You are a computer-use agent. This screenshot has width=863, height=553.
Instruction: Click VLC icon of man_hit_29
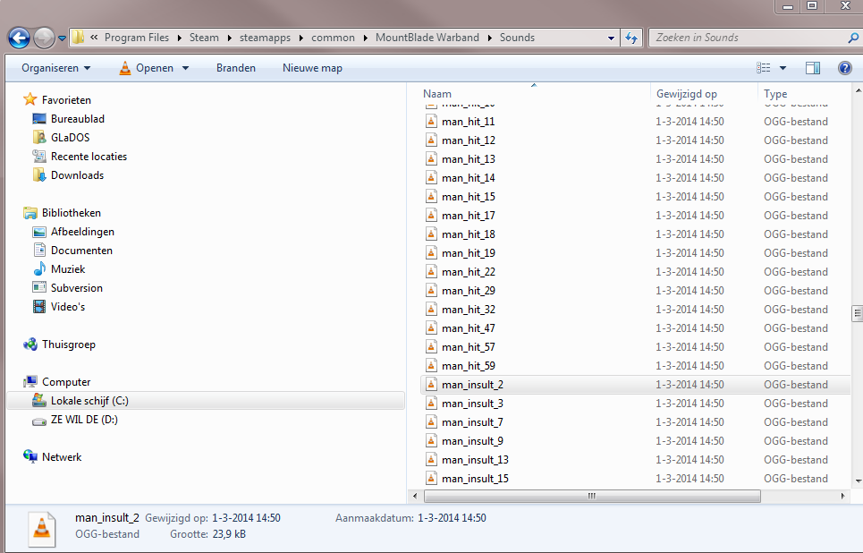431,290
